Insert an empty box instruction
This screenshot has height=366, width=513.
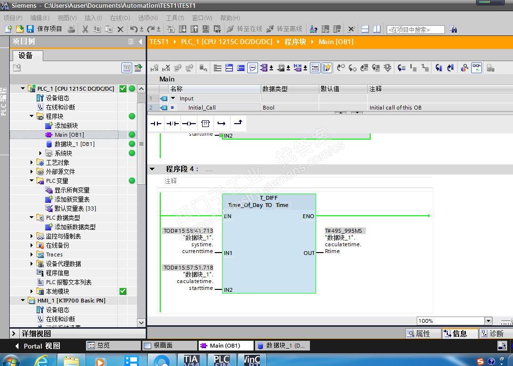click(205, 124)
